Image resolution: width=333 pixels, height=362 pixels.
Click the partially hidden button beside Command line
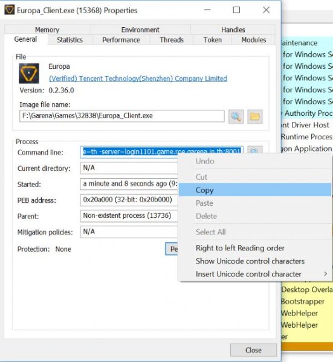(254, 150)
